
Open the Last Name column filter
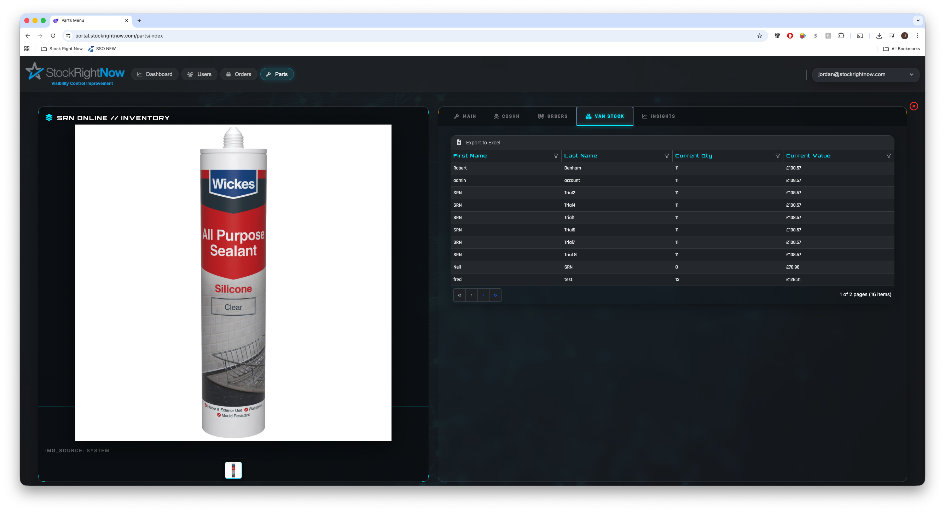(x=666, y=156)
